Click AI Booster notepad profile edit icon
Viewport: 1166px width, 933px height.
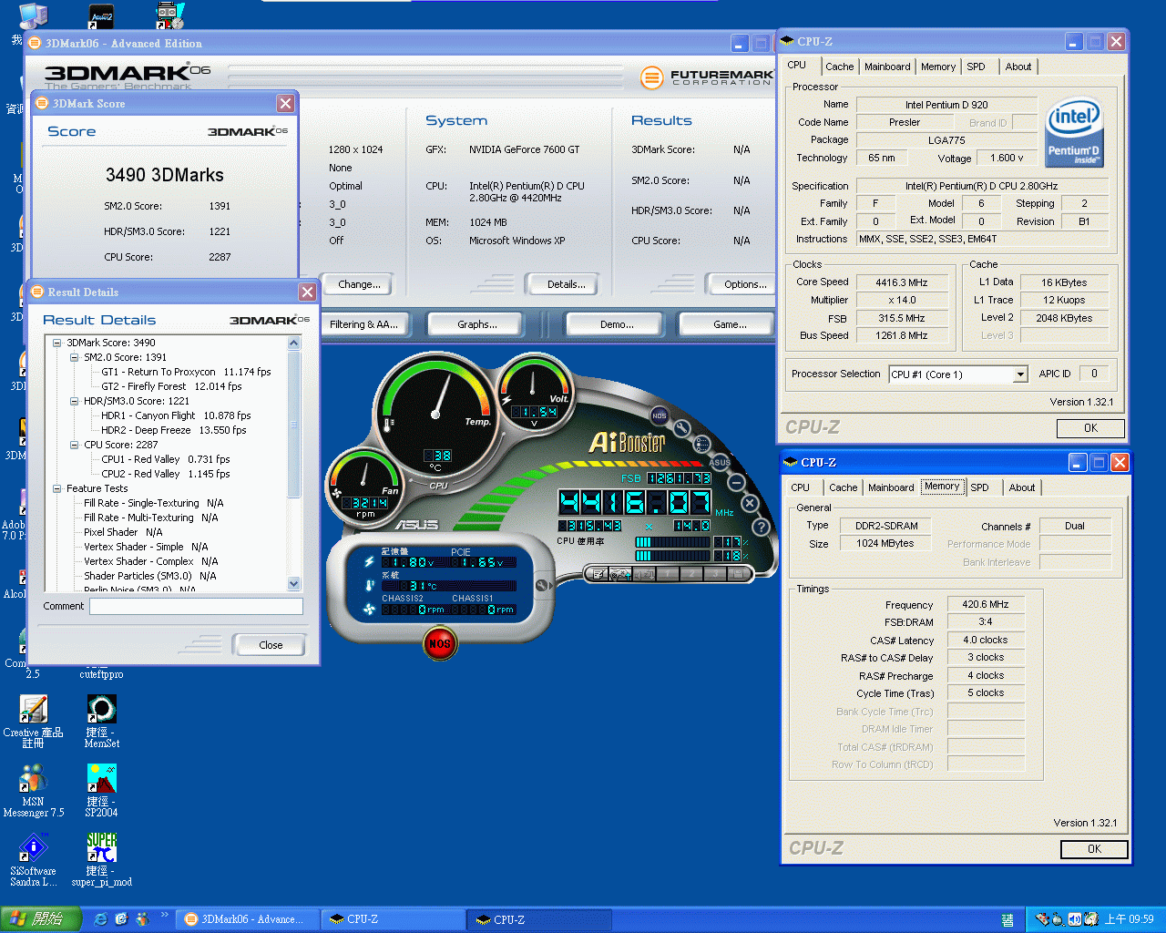598,574
